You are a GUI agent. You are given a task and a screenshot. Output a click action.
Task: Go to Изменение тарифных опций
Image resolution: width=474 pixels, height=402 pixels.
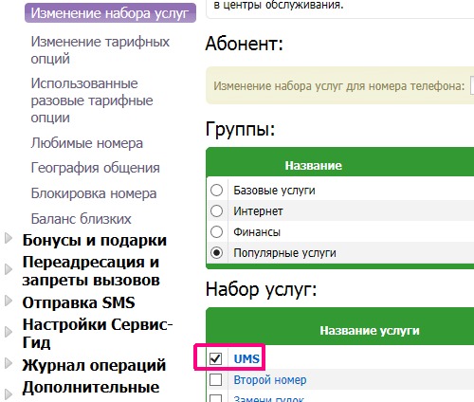pyautogui.click(x=100, y=50)
